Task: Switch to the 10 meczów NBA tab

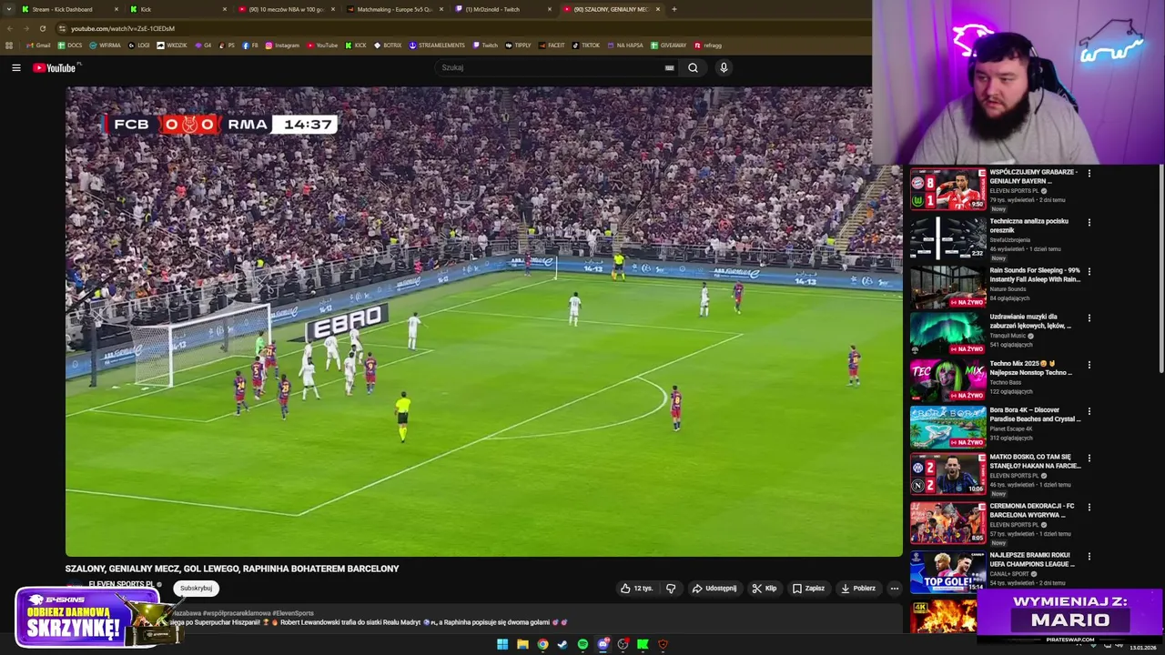Action: (285, 9)
